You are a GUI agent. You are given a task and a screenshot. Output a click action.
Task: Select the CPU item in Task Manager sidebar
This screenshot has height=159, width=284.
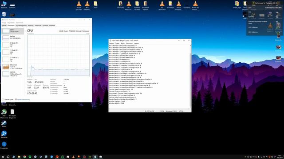(x=13, y=31)
